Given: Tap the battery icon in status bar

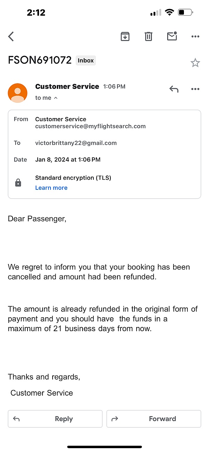Looking at the screenshot, I should (x=185, y=13).
